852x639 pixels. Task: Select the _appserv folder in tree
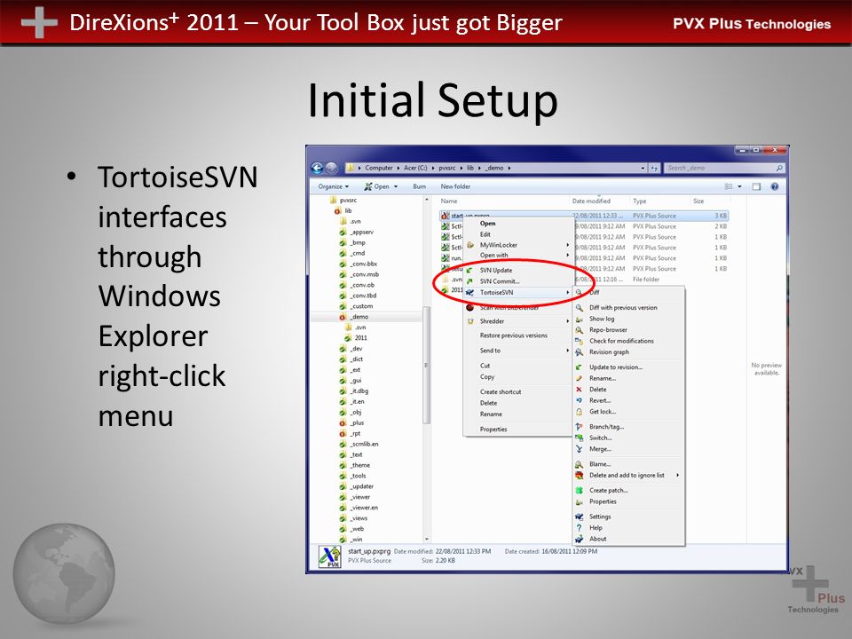[x=361, y=232]
